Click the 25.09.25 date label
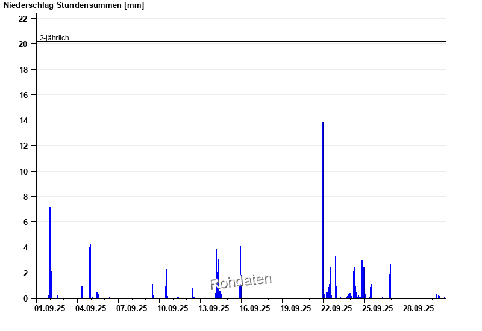This screenshot has width=482, height=331. [x=378, y=308]
